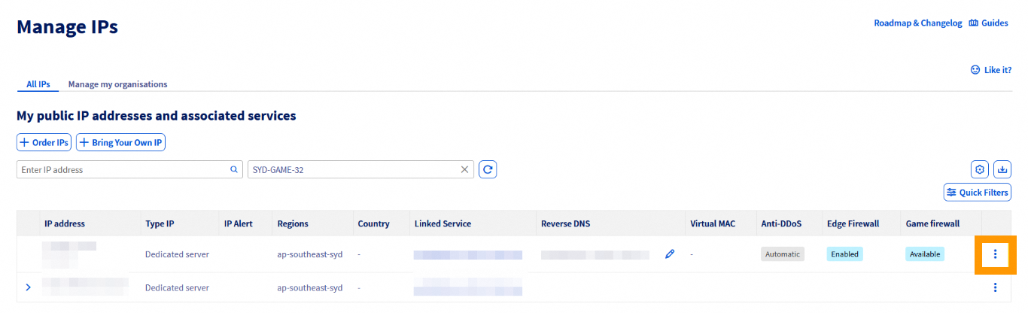Open the second row's three-dot actions menu
Image resolution: width=1028 pixels, height=313 pixels.
click(995, 287)
